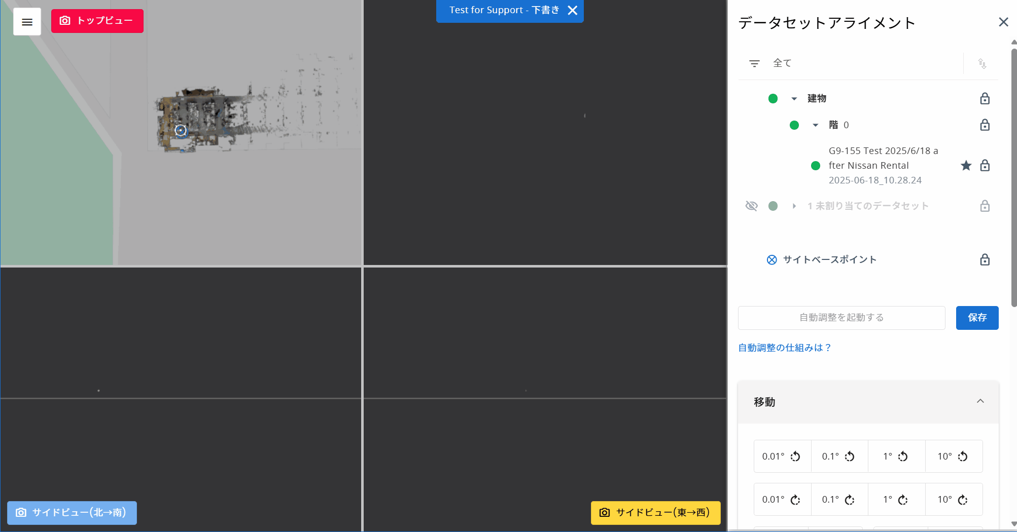The image size is (1017, 532).
Task: Toggle the lock icon for 階 0
Action: (x=985, y=125)
